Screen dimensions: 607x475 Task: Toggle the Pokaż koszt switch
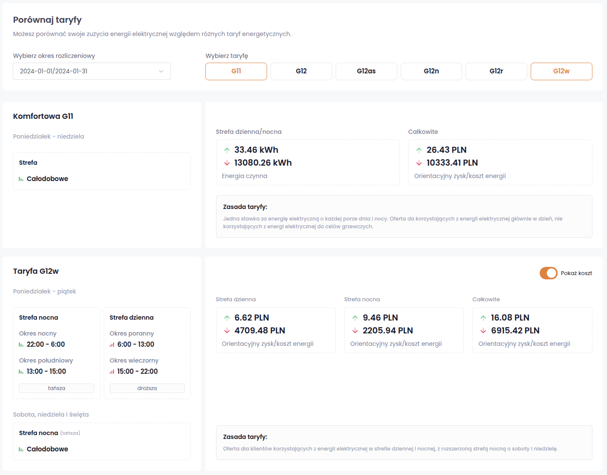click(548, 273)
